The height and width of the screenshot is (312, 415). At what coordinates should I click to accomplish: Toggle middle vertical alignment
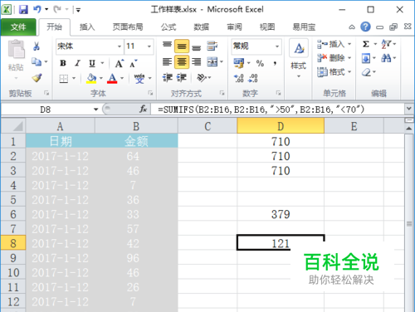click(x=182, y=46)
